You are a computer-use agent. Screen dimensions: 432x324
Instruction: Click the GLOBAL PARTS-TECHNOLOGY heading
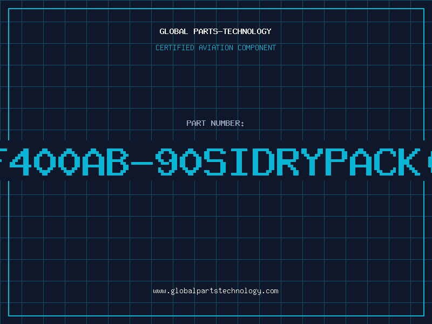215,31
